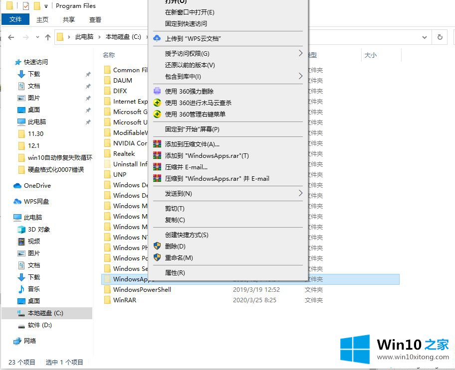The height and width of the screenshot is (370, 455).
Task: Choose 在新窗口中打开(E) from context menu
Action: [190, 12]
